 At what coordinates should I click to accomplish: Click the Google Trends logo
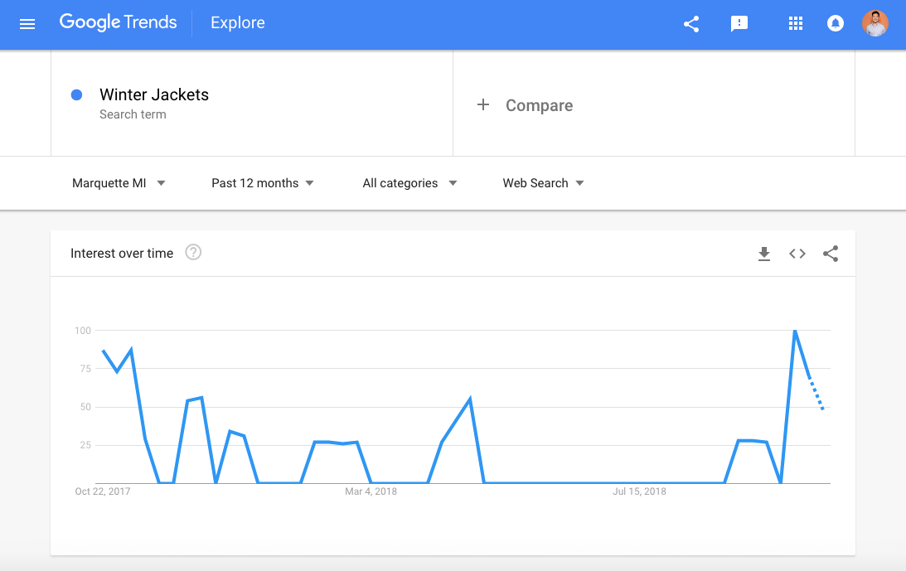(118, 23)
